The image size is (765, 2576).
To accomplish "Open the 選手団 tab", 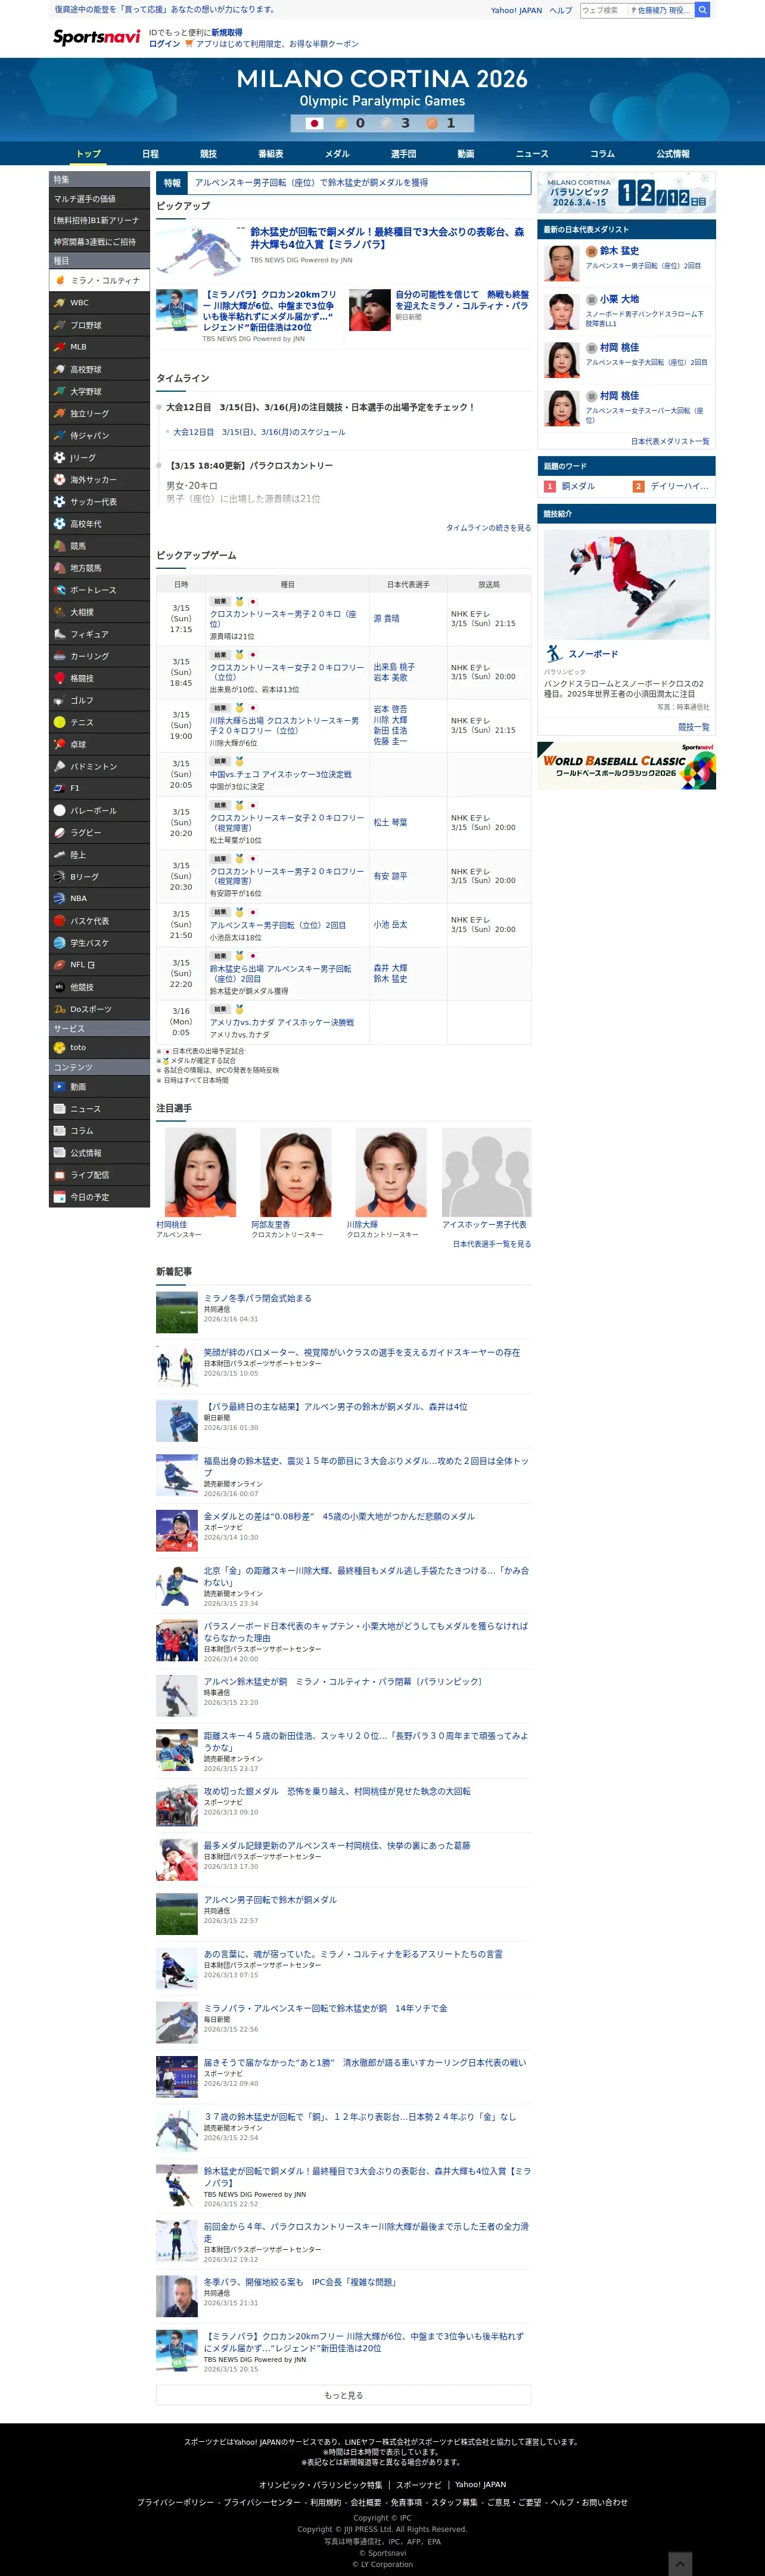I will point(403,154).
